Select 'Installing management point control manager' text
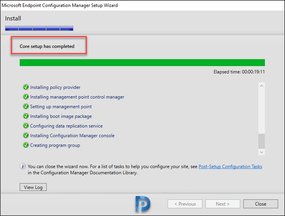The width and height of the screenshot is (285, 216). [x=77, y=97]
